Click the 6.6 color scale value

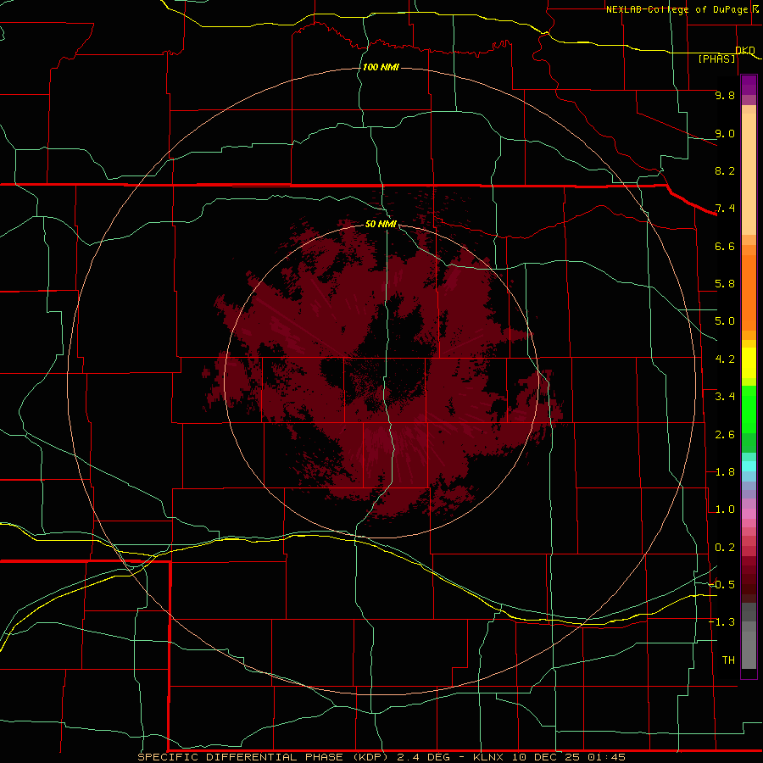pyautogui.click(x=725, y=246)
